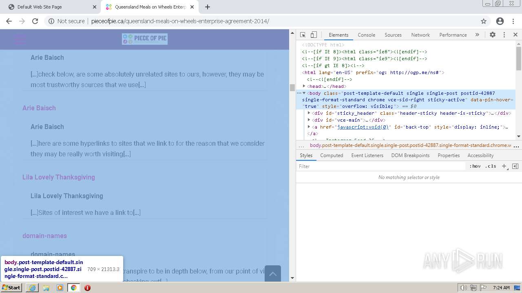The height and width of the screenshot is (293, 522).
Task: Open the breadcrumb overflow dots on the left
Action: point(301,146)
